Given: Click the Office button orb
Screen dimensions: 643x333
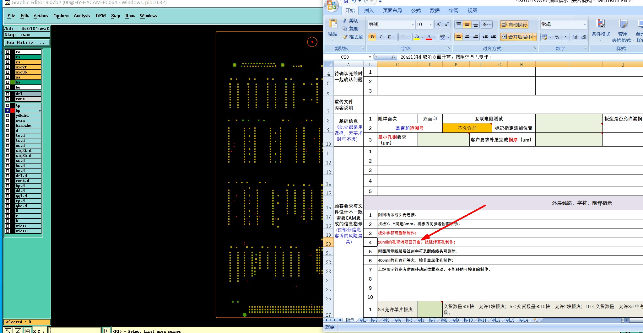Looking at the screenshot, I should pos(332,6).
